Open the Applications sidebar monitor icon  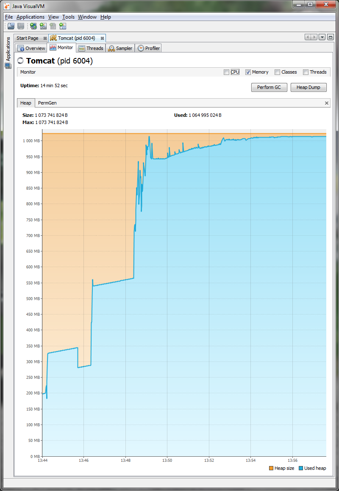coord(8,66)
